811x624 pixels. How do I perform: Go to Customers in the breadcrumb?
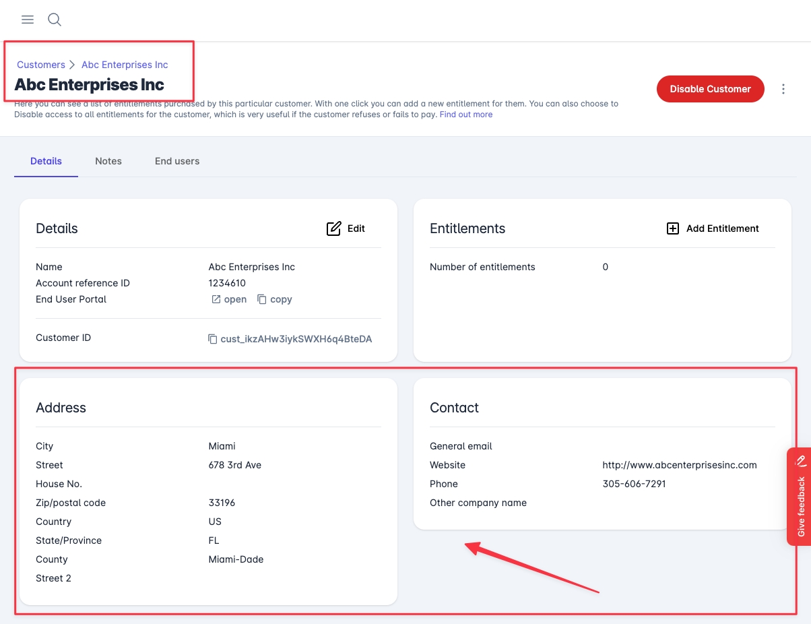[41, 65]
